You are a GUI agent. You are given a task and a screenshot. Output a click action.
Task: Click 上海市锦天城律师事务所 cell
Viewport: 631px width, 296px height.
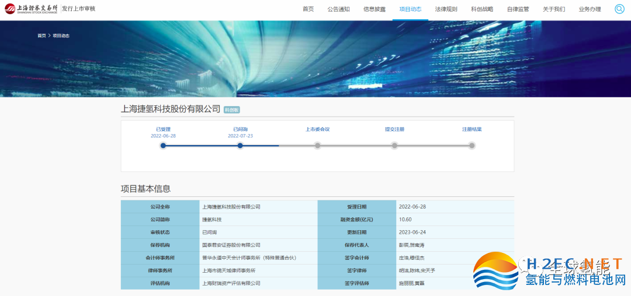pyautogui.click(x=258, y=271)
